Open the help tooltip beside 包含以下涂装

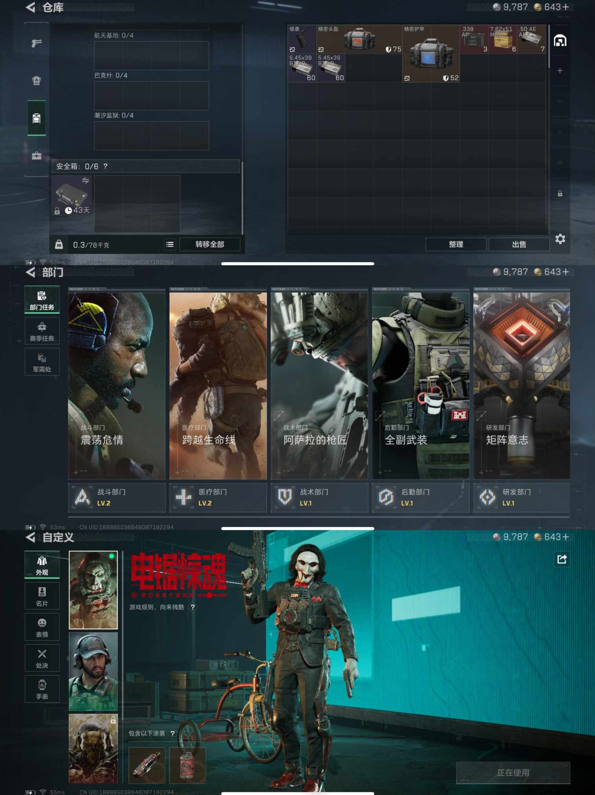click(173, 734)
